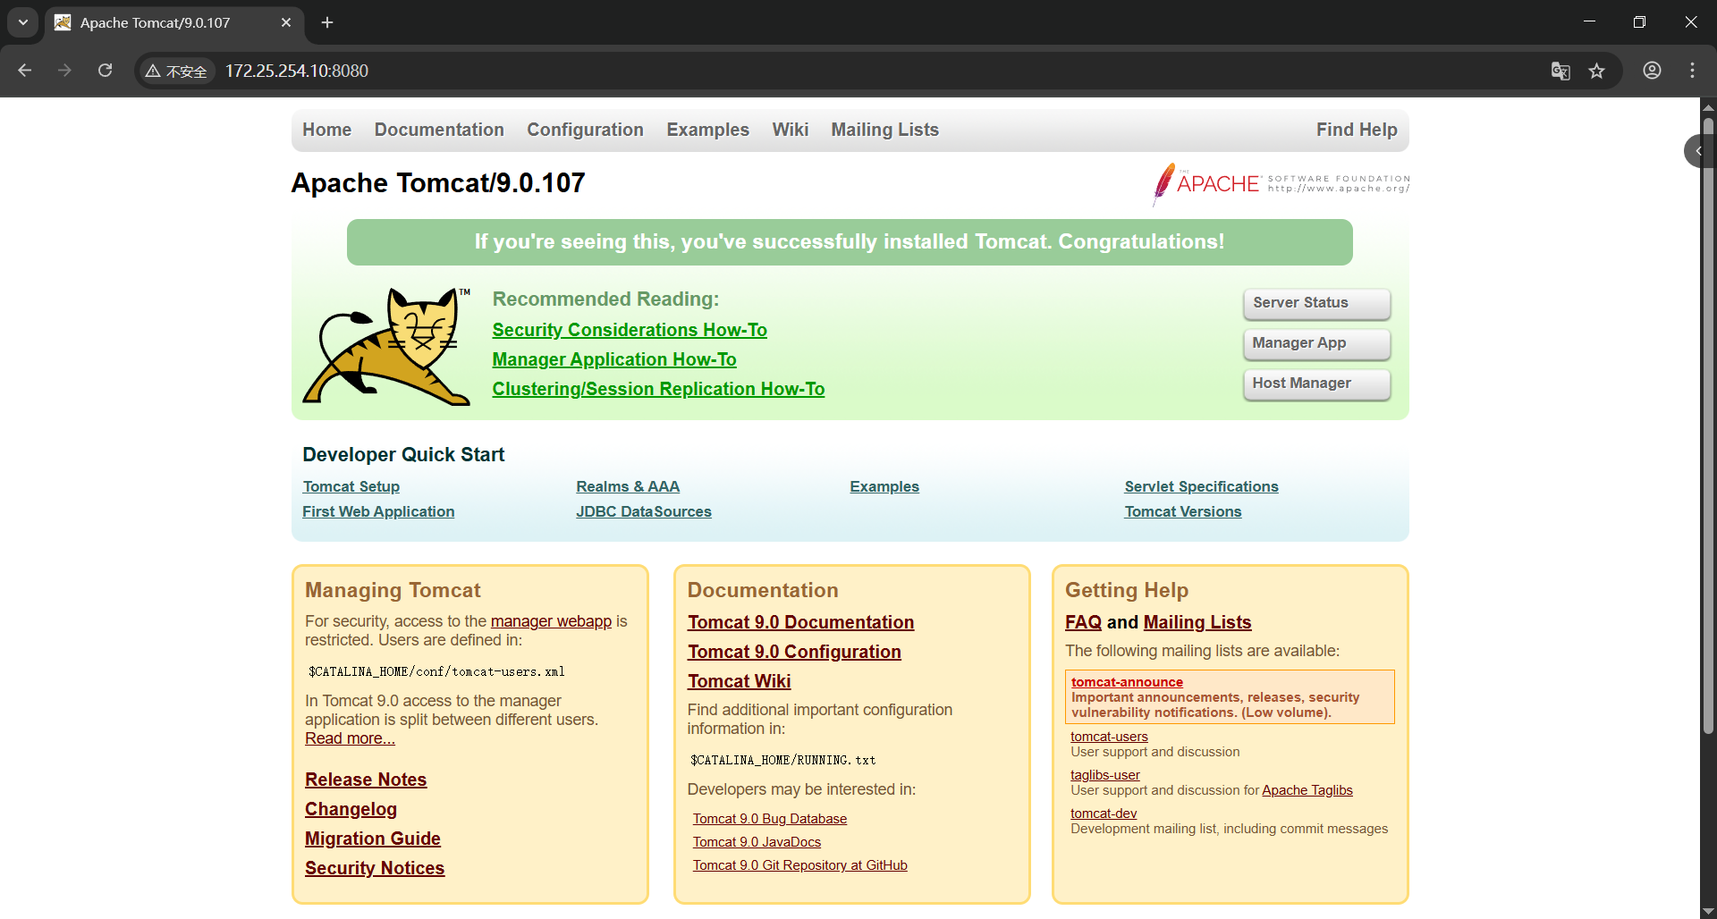Open the First Web Application link
Viewport: 1717px width, 919px height.
pos(378,511)
